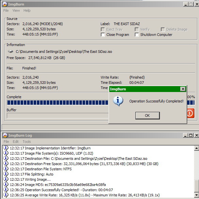Click info icon on Average Write Rate row
The height and width of the screenshot is (199, 199).
6,195
